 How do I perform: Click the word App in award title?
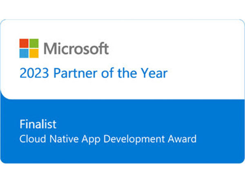pyautogui.click(x=91, y=139)
